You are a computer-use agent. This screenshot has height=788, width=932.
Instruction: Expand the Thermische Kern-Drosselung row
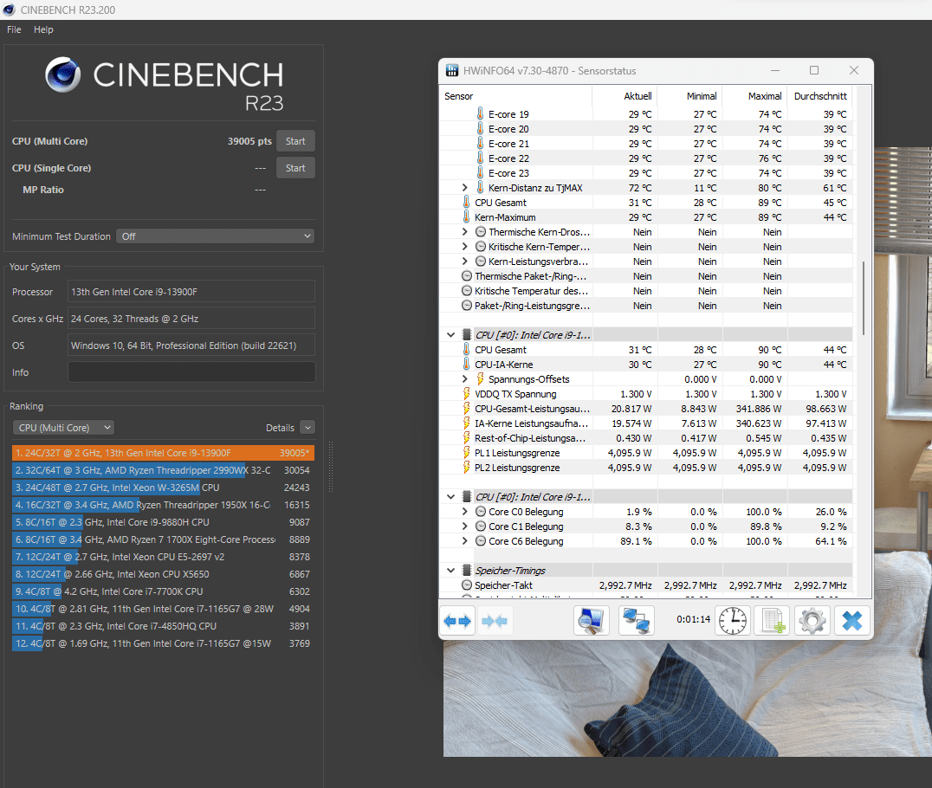point(465,232)
